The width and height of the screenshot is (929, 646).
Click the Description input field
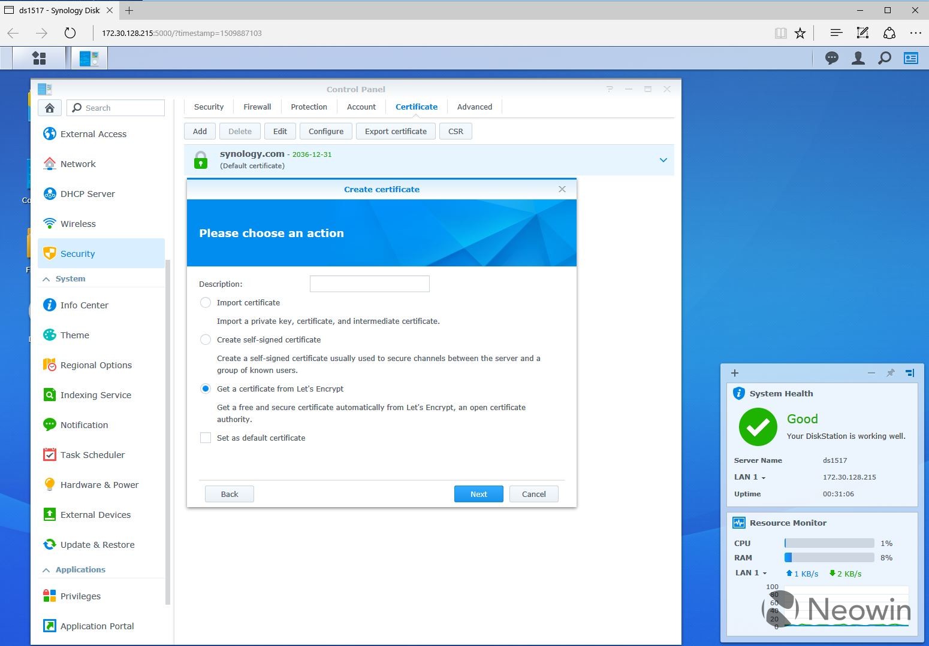click(369, 284)
